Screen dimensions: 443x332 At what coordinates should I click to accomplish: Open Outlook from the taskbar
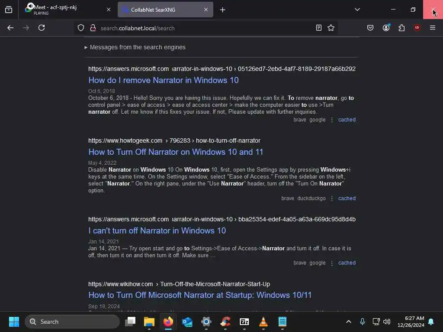tap(187, 322)
